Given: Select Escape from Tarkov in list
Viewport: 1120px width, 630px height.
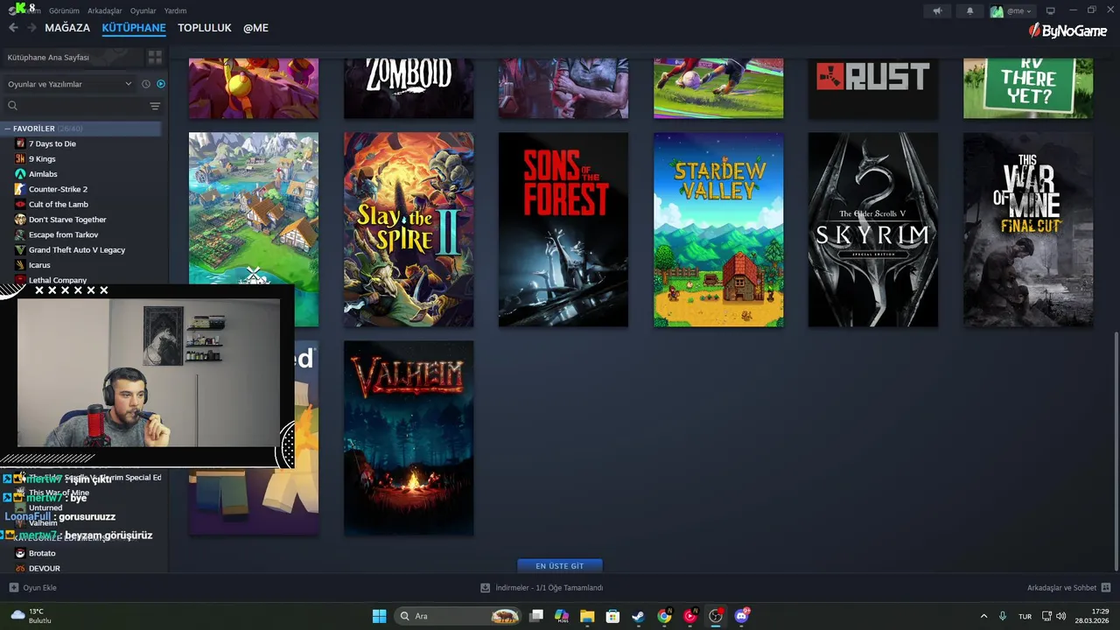Looking at the screenshot, I should [x=64, y=234].
